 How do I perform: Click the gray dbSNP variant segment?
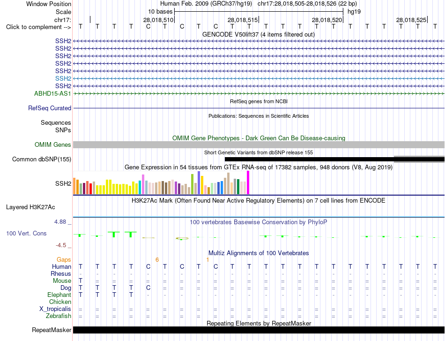pos(419,159)
